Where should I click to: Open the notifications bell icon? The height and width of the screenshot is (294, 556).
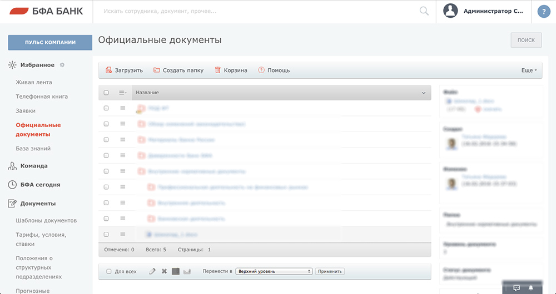click(x=531, y=288)
